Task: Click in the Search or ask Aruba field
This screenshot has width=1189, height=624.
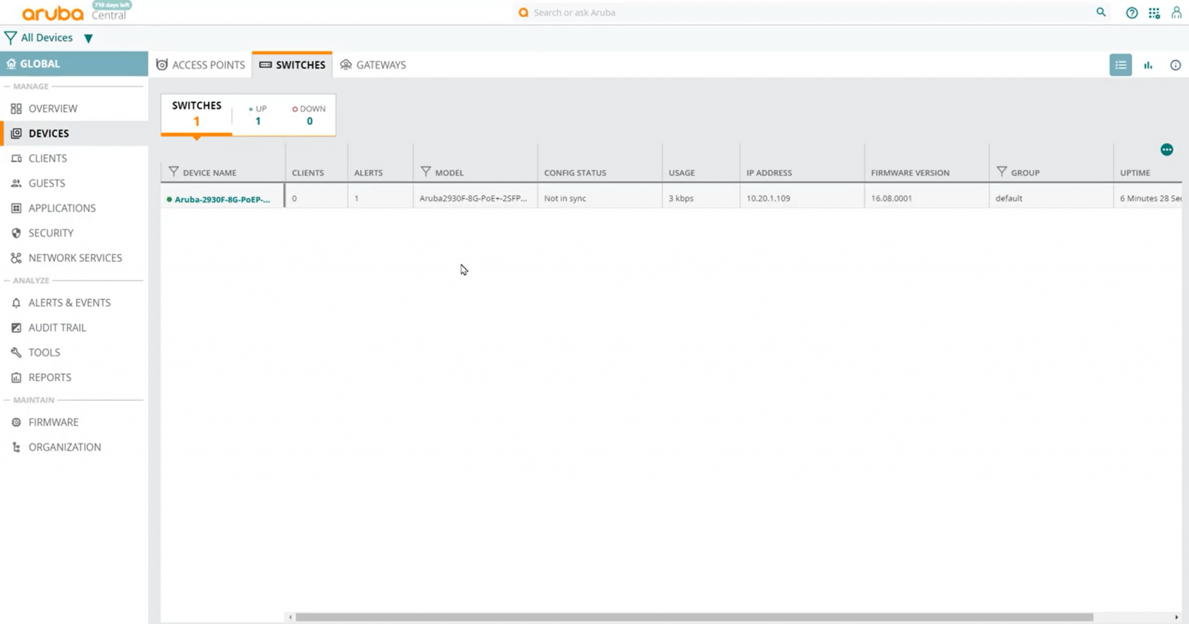Action: (810, 12)
